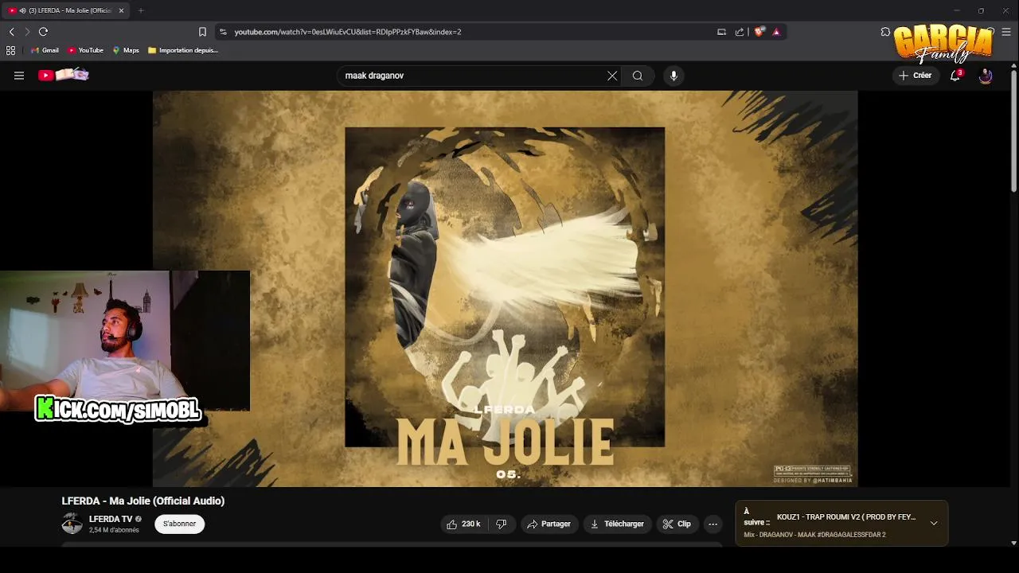
Task: Open the next track KOUZ1 - TRAP ROUMI V2
Action: [846, 517]
